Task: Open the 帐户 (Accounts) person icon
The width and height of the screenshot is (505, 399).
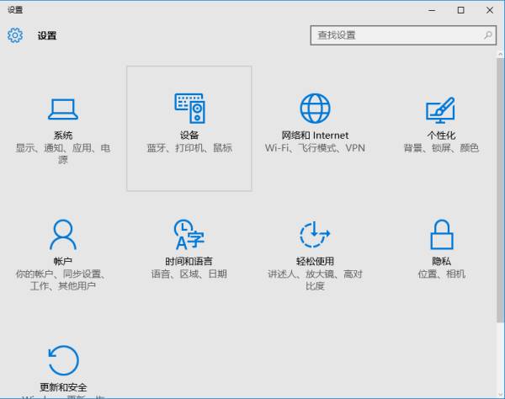Action: (63, 235)
